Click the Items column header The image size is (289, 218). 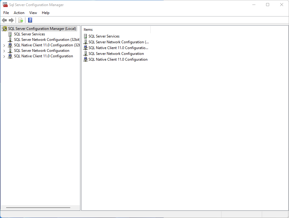pyautogui.click(x=116, y=30)
